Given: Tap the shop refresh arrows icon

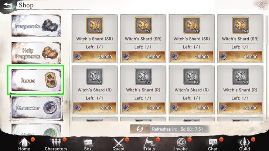Looking at the screenshot, I should pos(140,129).
